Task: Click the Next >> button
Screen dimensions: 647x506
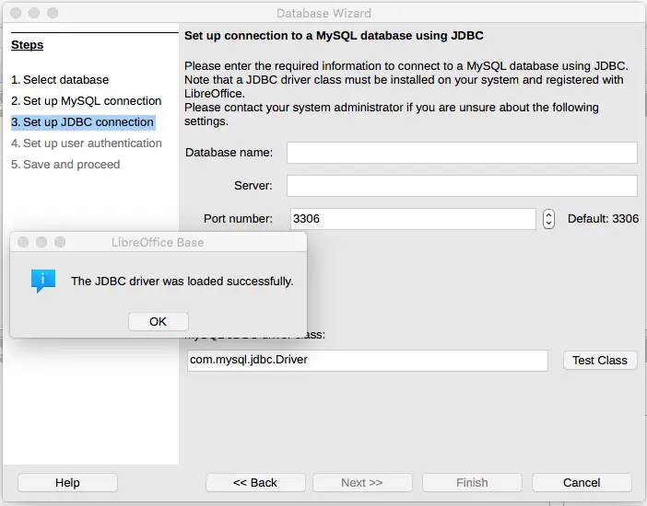Action: (362, 482)
